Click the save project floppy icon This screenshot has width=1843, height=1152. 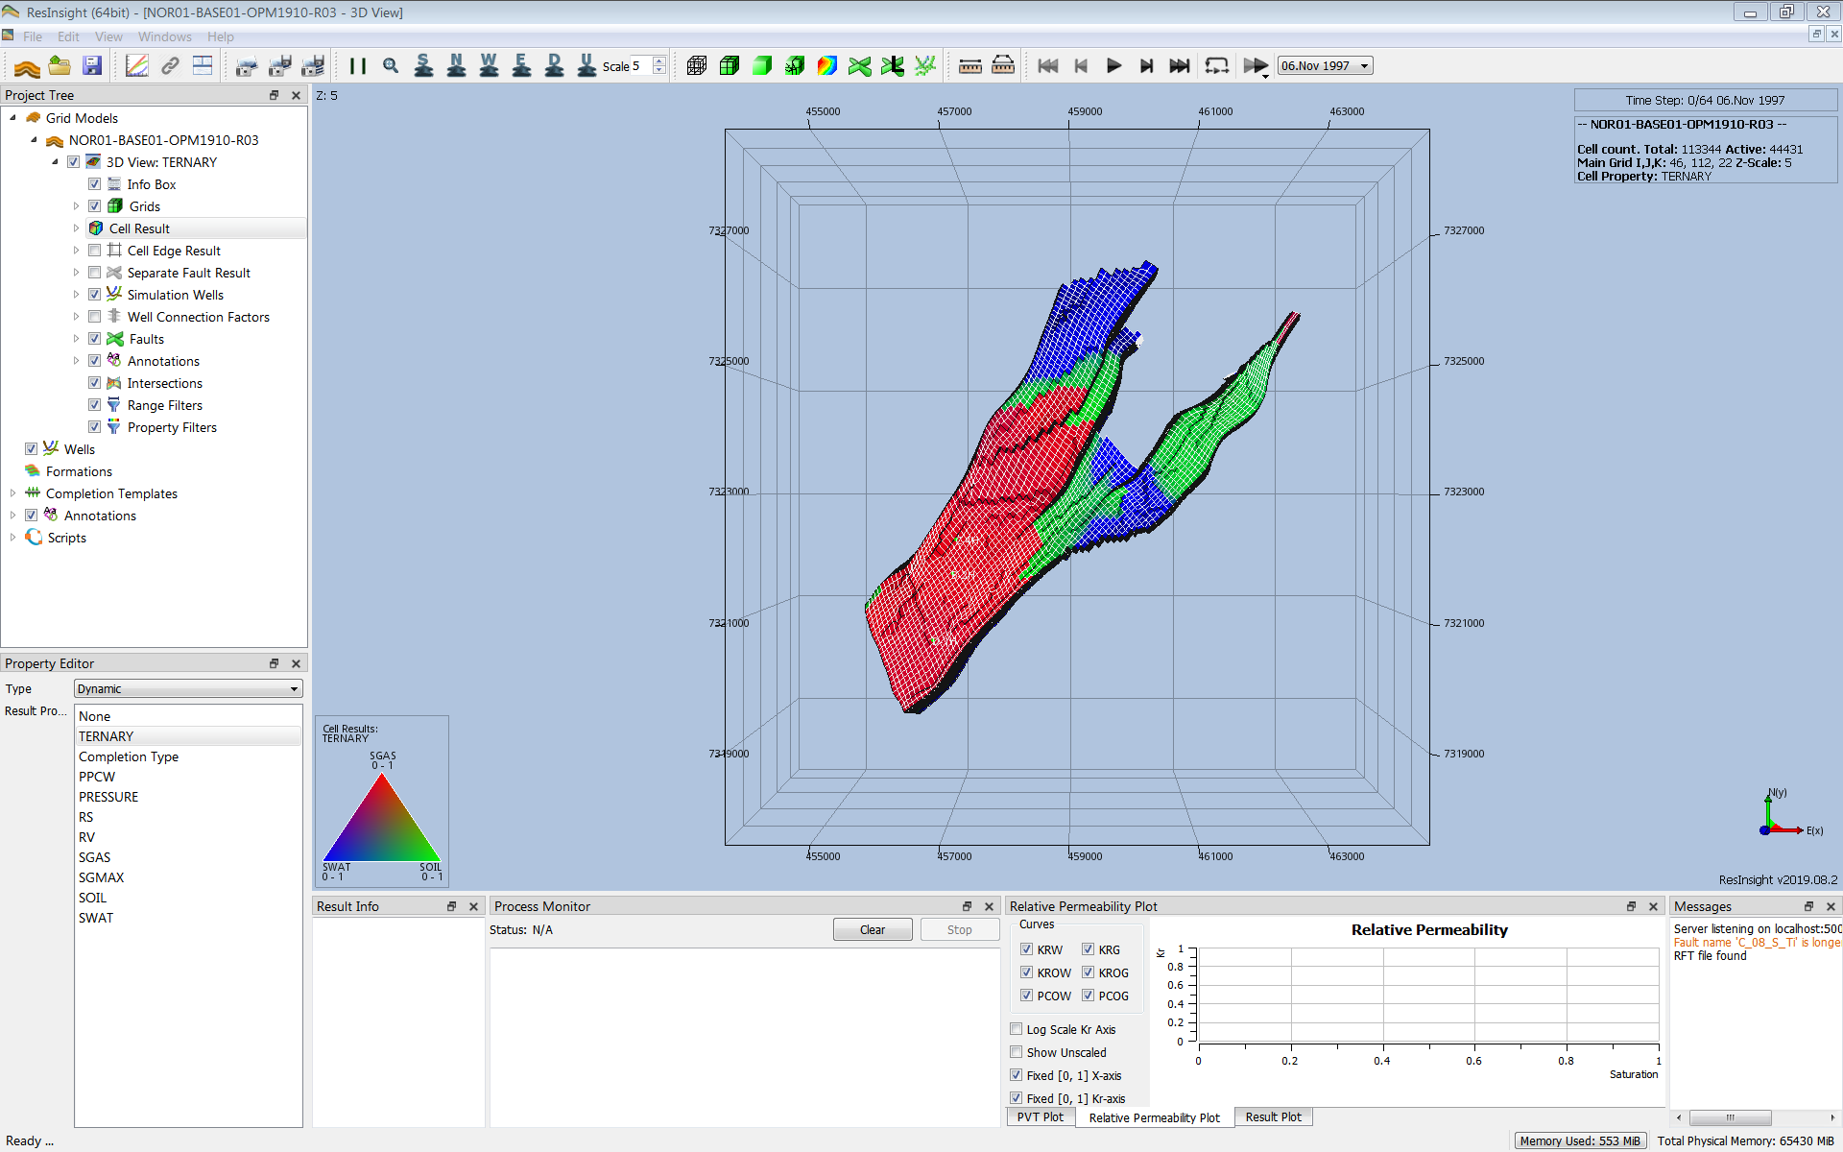click(92, 66)
